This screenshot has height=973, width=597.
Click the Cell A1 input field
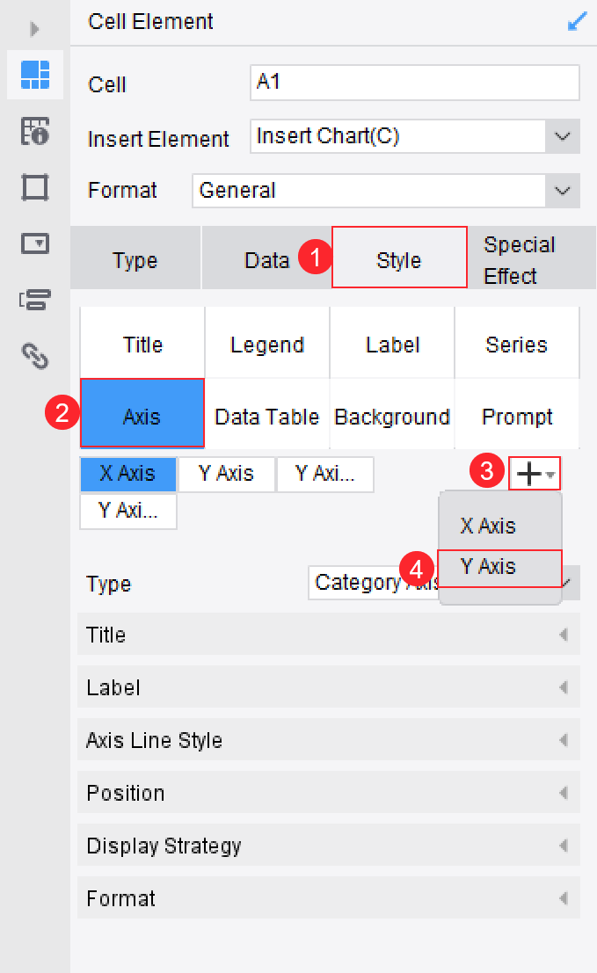415,82
